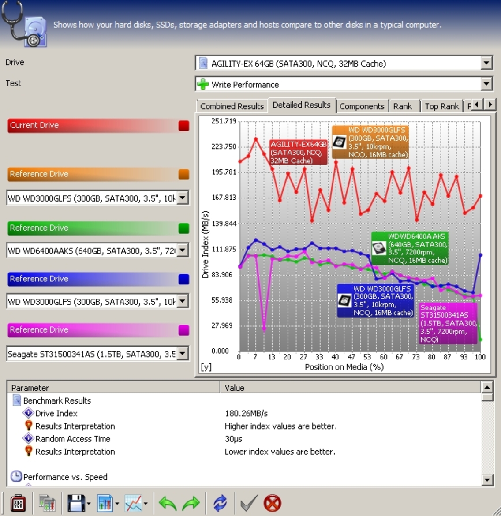The width and height of the screenshot is (501, 516).
Task: Click the Drive Index diamond icon
Action: 28,413
